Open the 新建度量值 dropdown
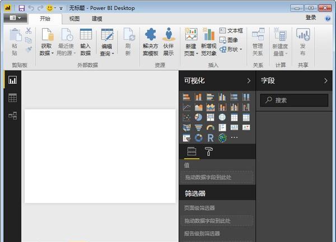Image resolution: width=336 pixels, height=242 pixels. tap(280, 42)
